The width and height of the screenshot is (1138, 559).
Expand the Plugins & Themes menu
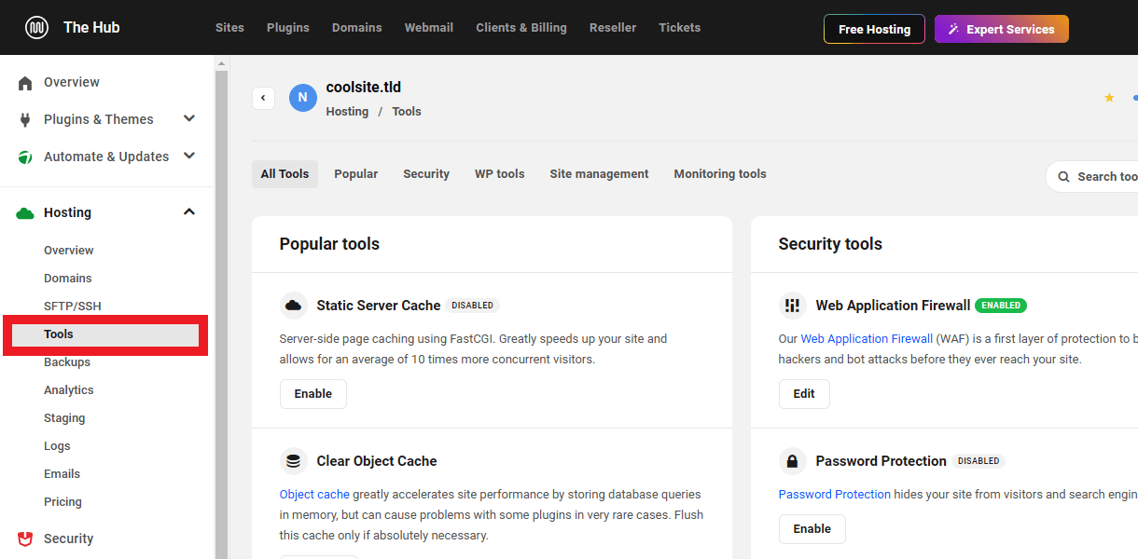(189, 119)
